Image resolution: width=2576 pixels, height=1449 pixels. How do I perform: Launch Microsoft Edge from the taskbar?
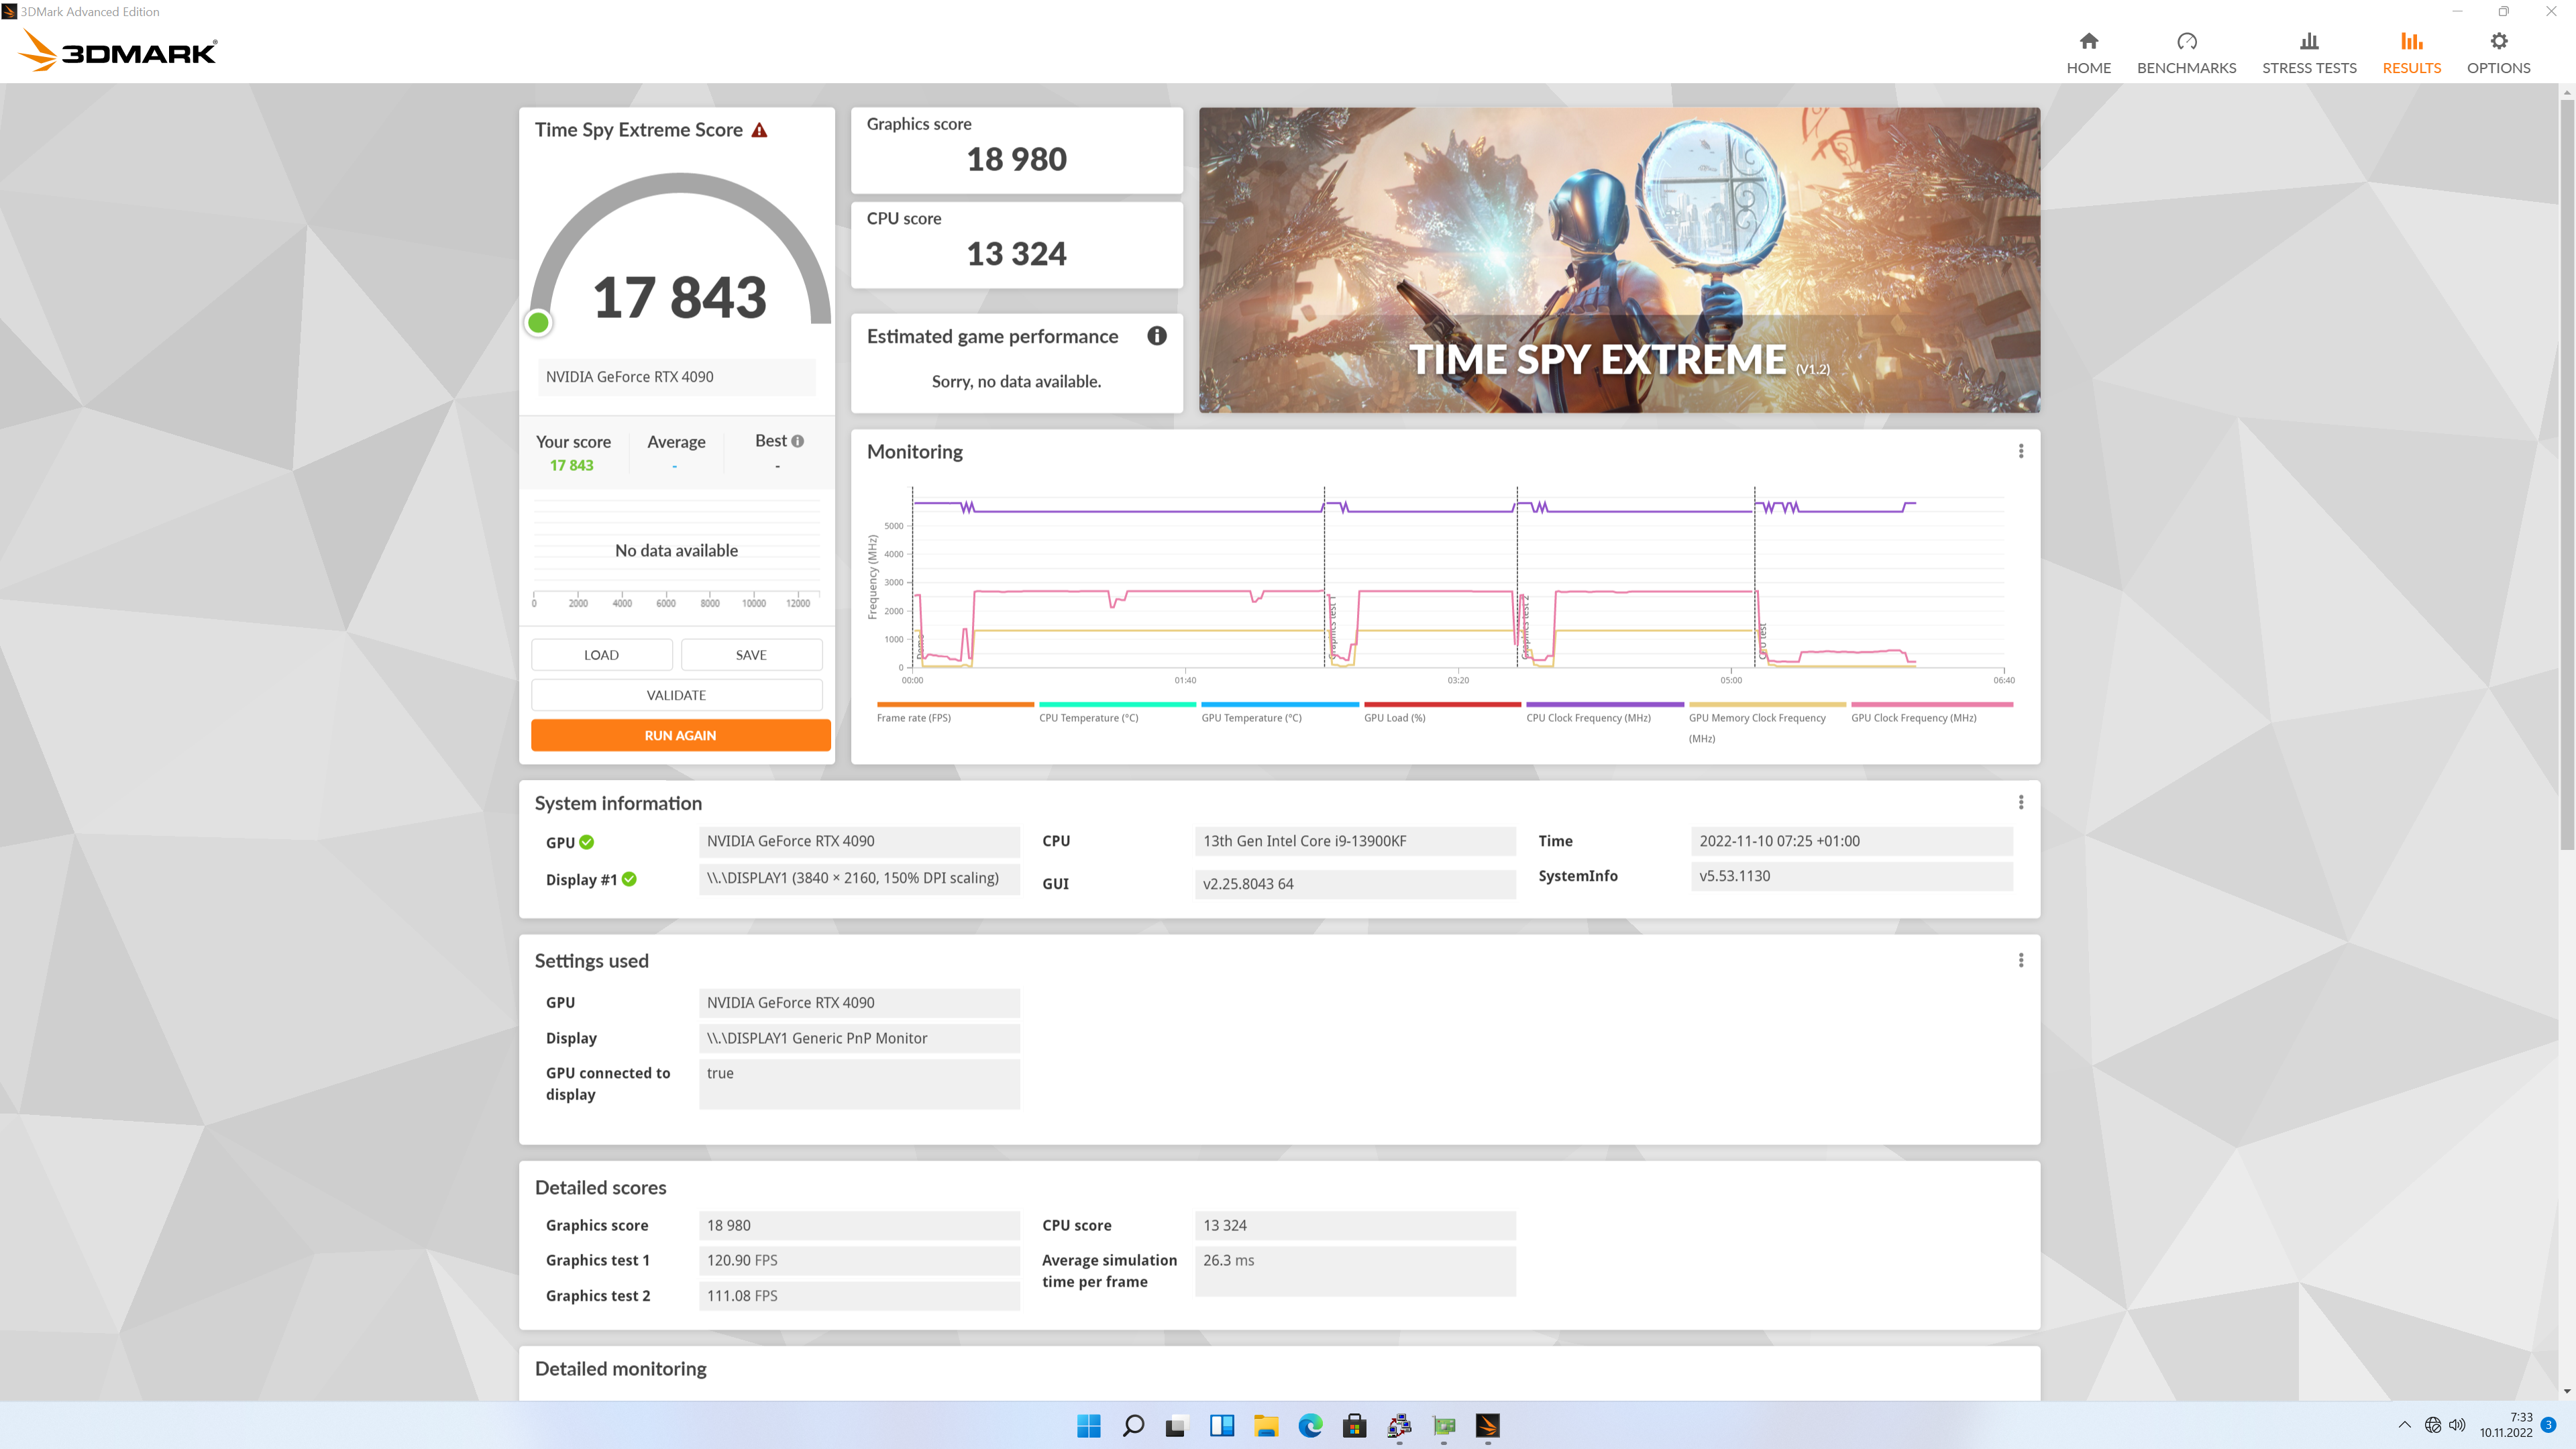tap(1309, 1425)
